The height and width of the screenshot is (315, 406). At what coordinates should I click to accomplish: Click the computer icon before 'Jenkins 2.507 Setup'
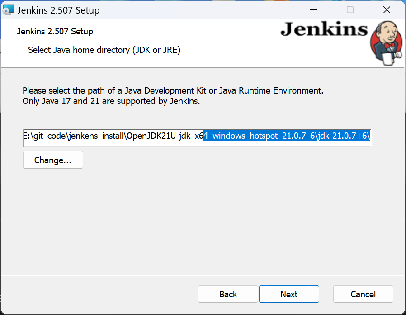pyautogui.click(x=8, y=9)
